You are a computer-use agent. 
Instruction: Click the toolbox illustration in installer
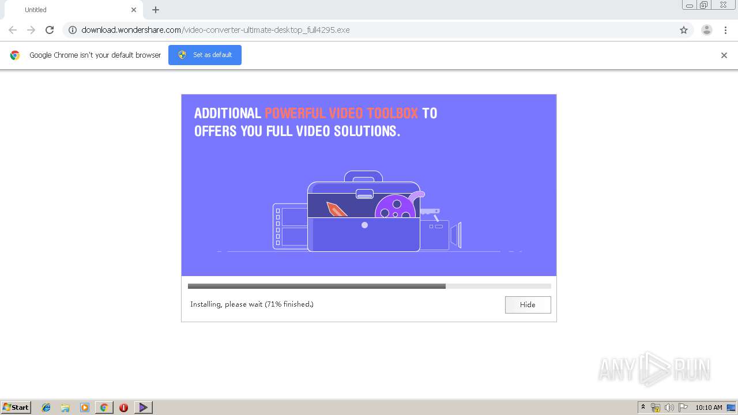point(367,211)
